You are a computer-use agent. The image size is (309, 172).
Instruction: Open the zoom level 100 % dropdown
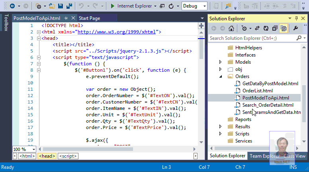coord(34,149)
